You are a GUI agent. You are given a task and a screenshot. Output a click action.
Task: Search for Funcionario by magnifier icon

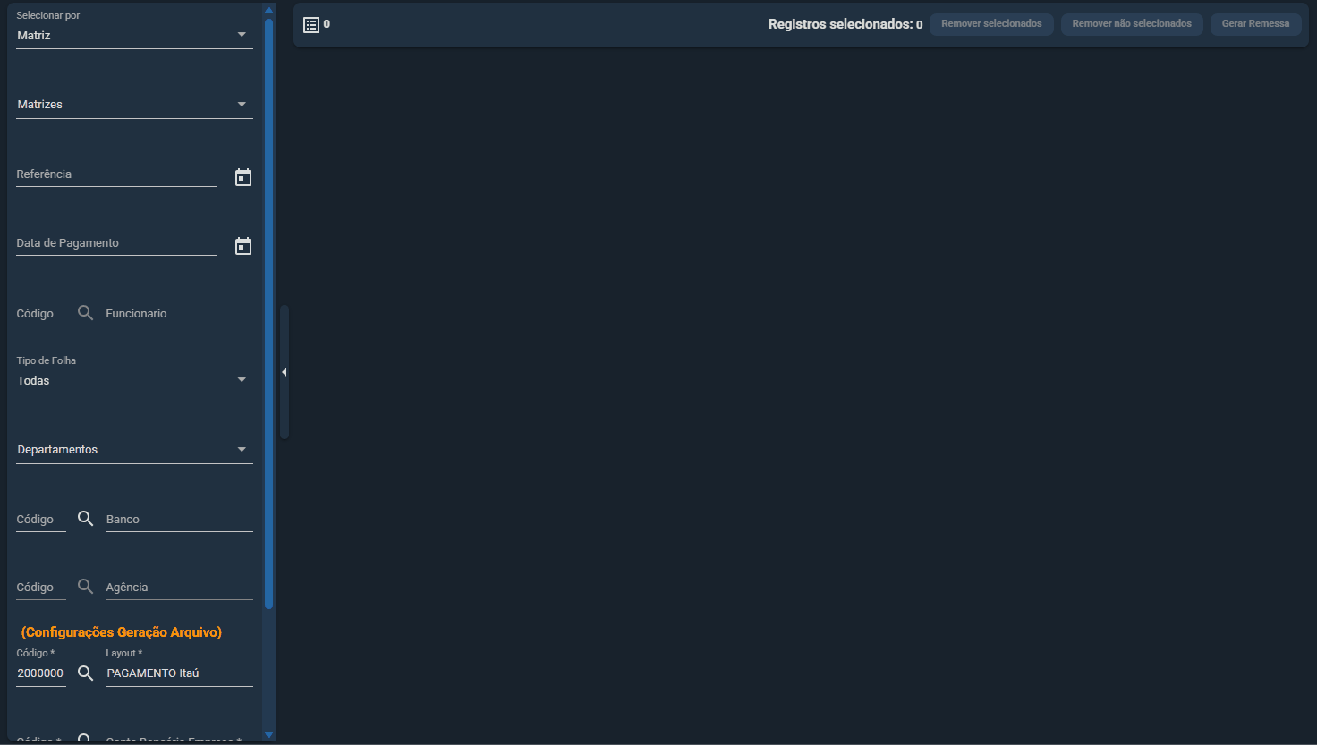(85, 313)
